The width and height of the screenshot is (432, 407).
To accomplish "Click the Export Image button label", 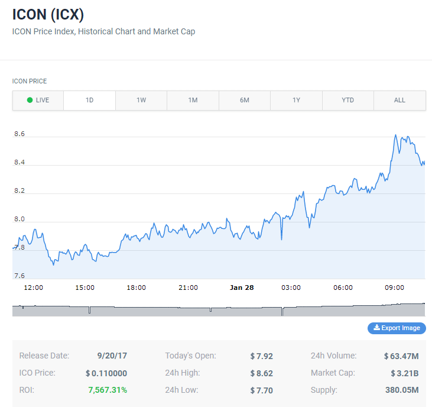I will tap(401, 328).
